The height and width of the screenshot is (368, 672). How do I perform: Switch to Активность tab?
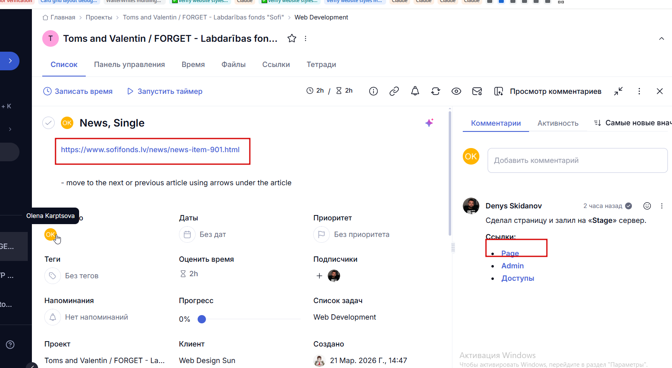pyautogui.click(x=558, y=123)
